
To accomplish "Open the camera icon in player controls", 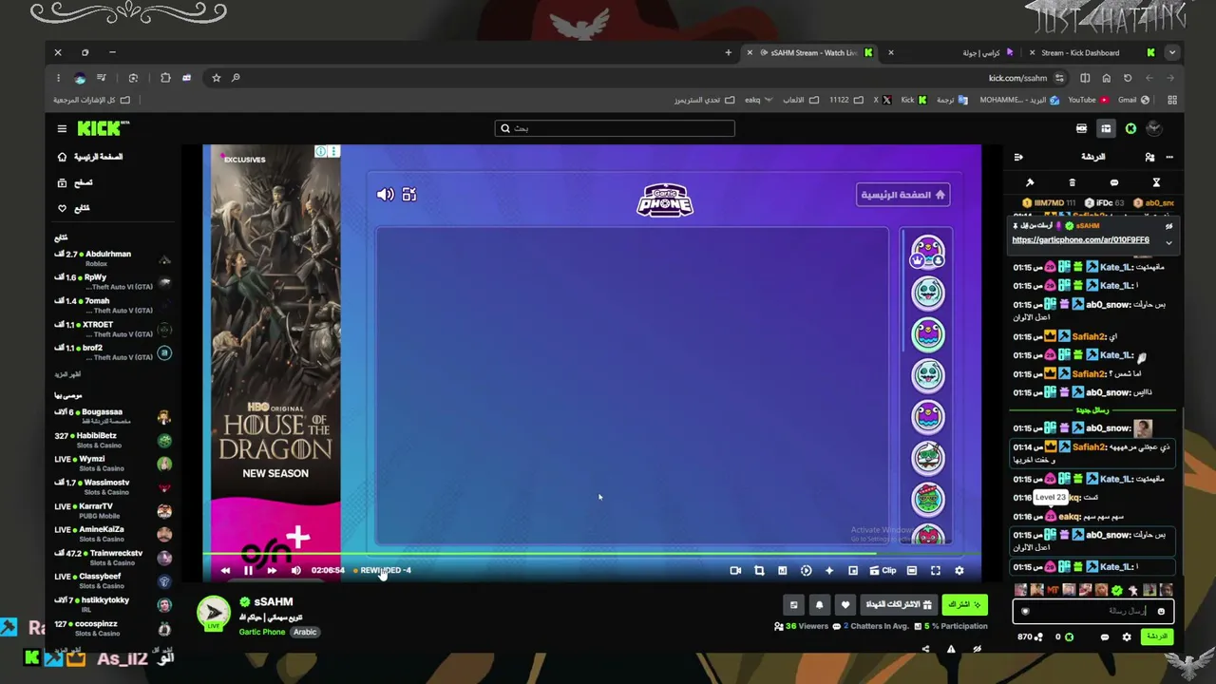I will click(735, 571).
